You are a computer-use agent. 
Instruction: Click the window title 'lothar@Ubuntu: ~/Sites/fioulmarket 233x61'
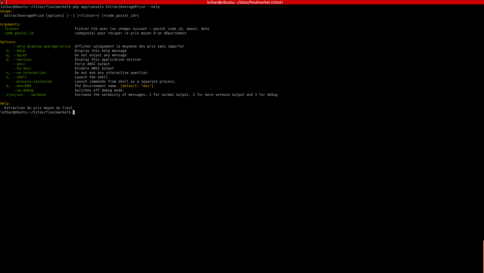pos(245,2)
